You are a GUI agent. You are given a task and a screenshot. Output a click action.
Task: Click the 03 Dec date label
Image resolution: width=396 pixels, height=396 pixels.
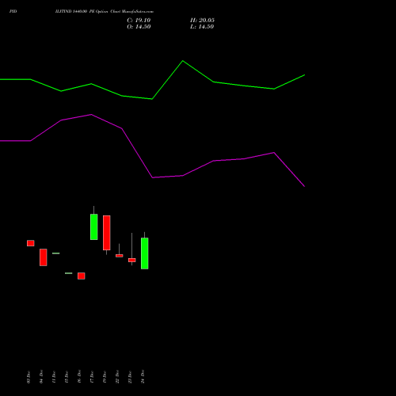(29, 377)
